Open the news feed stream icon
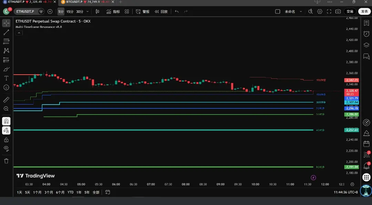The height and width of the screenshot is (205, 372). [x=366, y=155]
